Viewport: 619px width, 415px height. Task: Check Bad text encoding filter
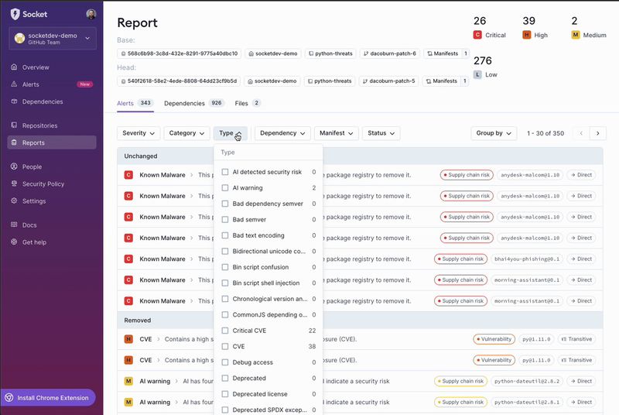coord(225,235)
